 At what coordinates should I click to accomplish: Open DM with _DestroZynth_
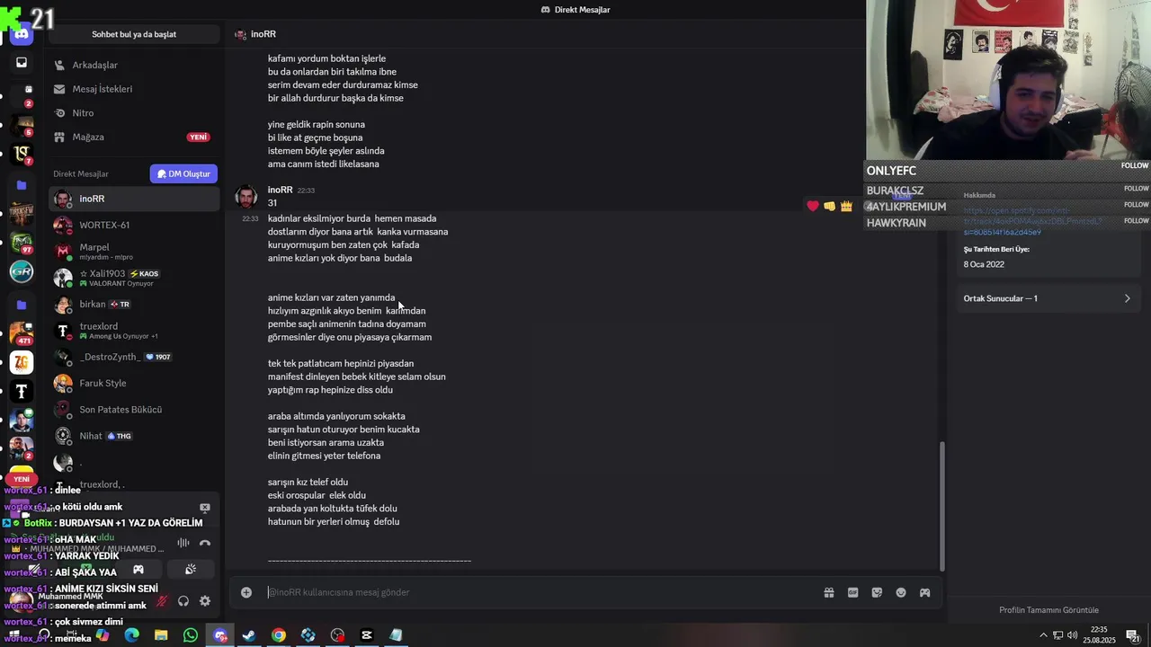click(135, 357)
